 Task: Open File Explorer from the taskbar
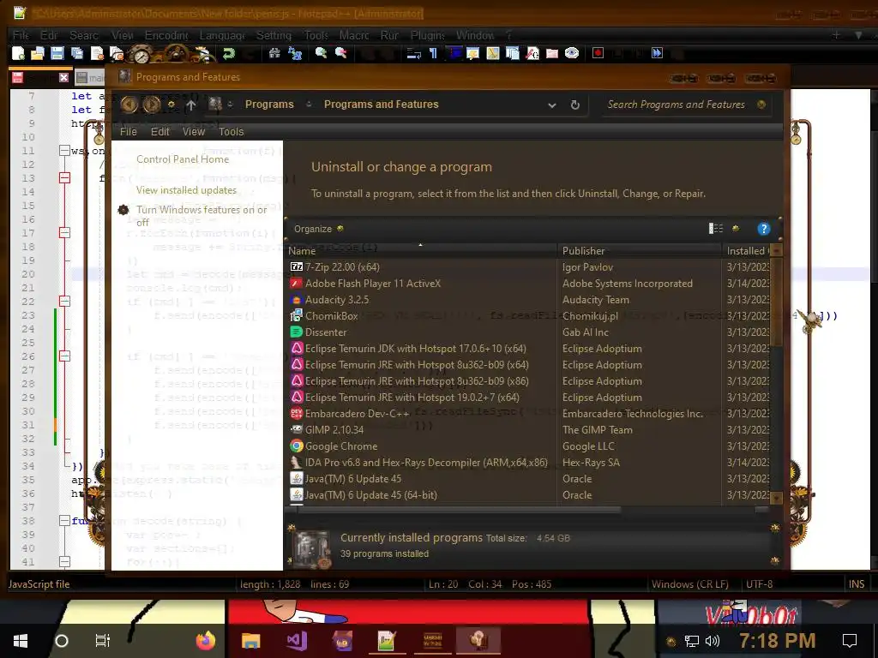pyautogui.click(x=251, y=641)
